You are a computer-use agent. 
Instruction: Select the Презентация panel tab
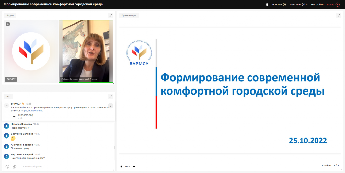point(129,15)
